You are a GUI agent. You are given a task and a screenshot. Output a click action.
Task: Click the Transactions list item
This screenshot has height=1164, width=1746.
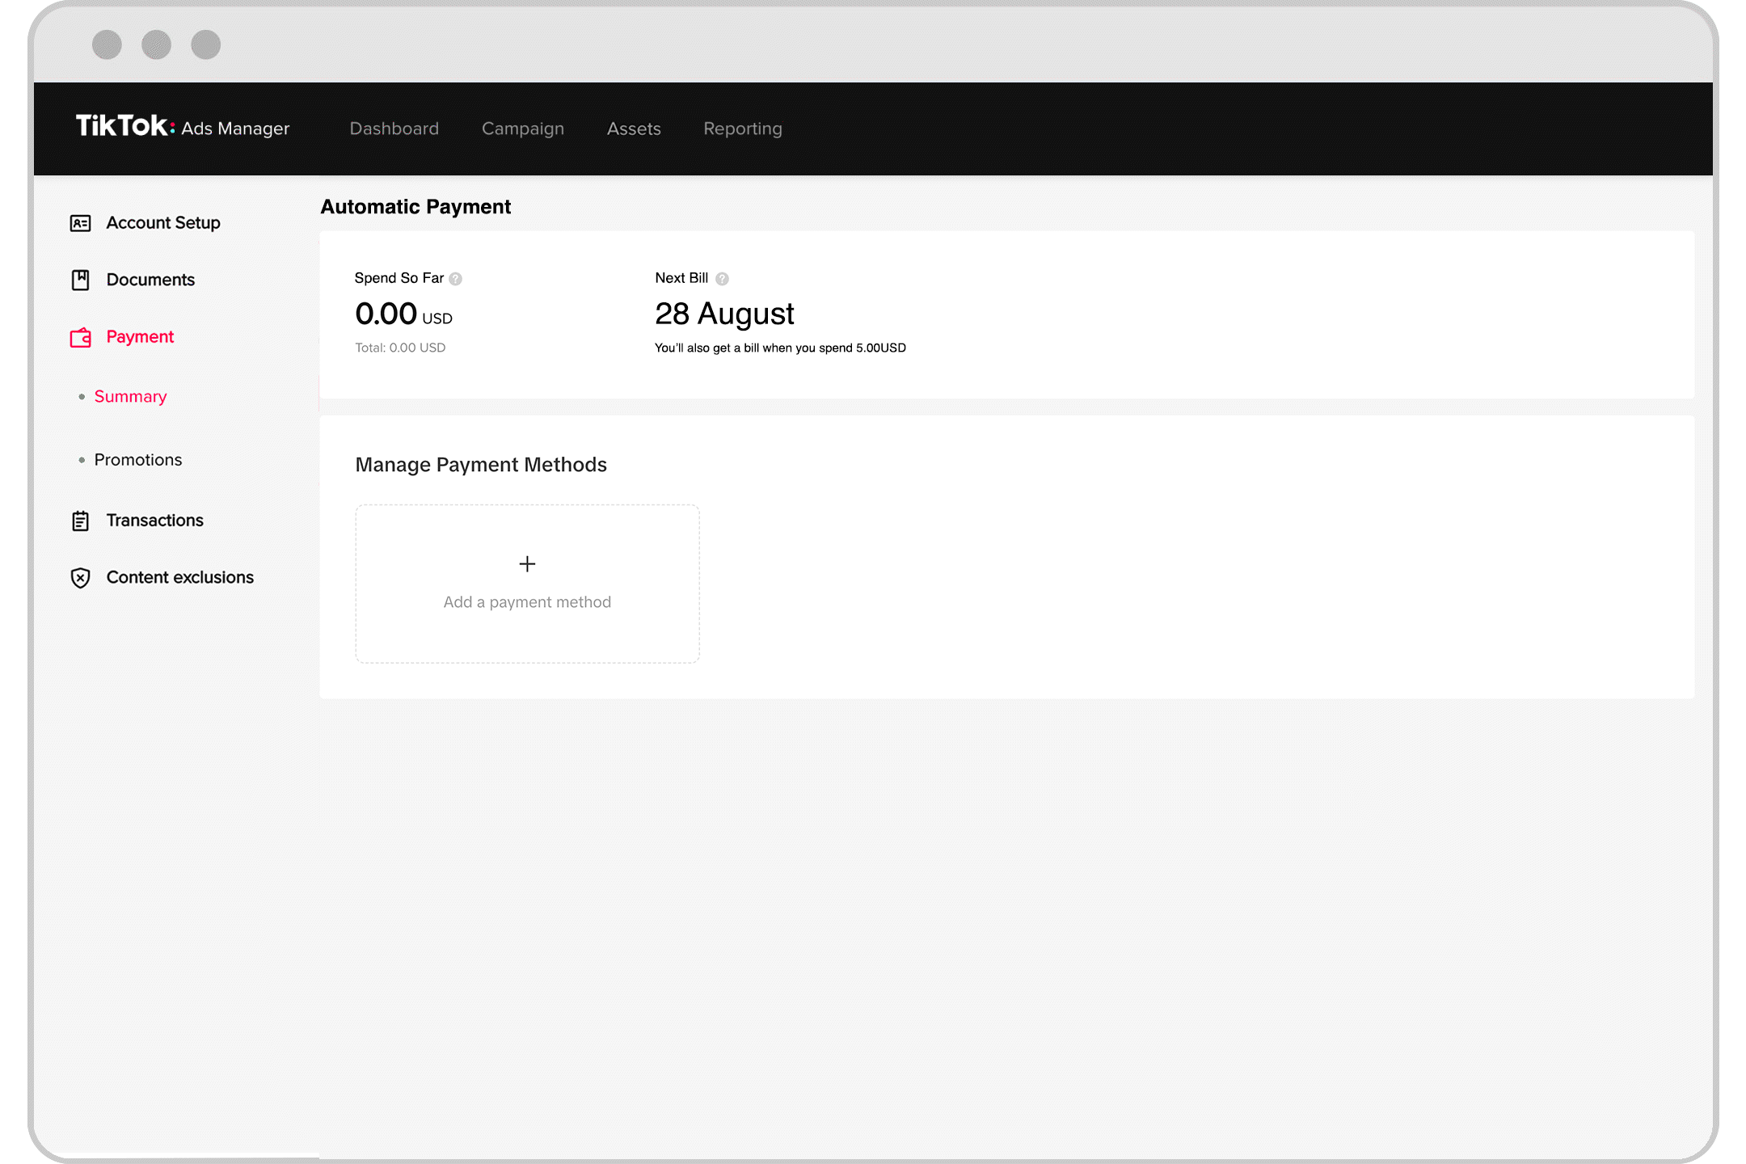tap(154, 520)
